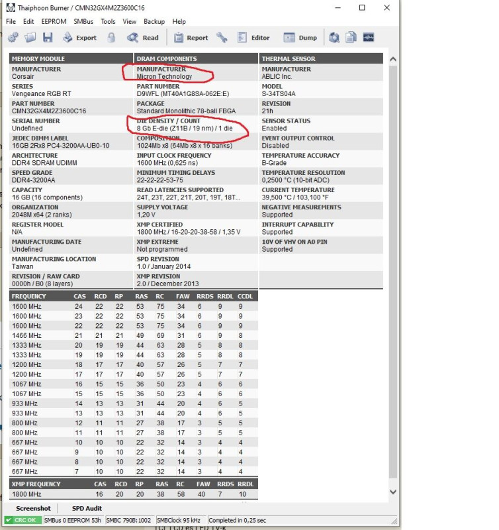
Task: Select the 22-22-22-53-75 timing delays value
Action: [x=160, y=180]
